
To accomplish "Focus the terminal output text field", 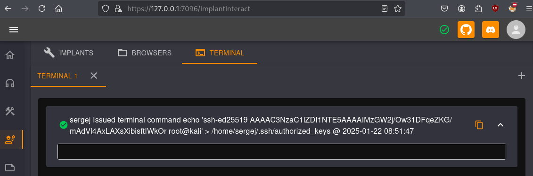I will [x=282, y=152].
